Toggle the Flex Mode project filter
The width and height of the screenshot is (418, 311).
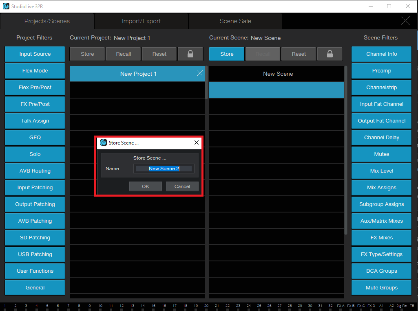pyautogui.click(x=35, y=71)
